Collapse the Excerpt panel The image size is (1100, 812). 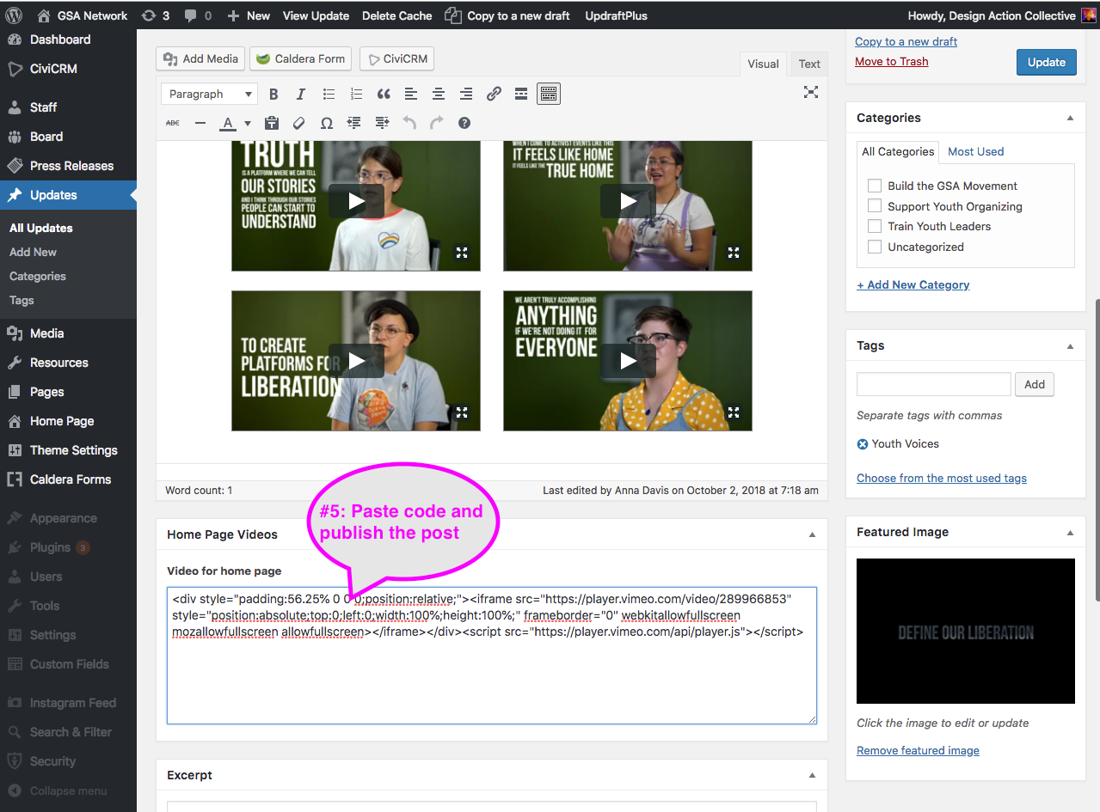812,775
